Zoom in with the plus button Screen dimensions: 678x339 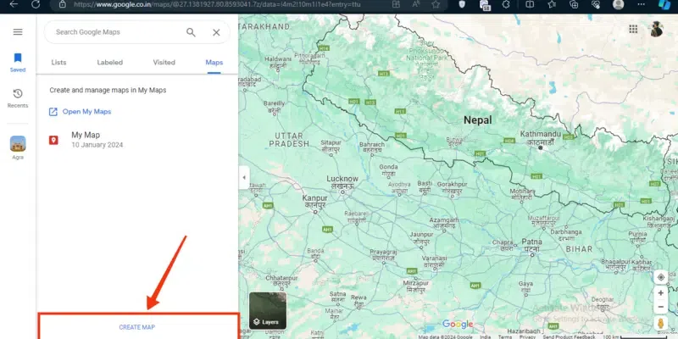[x=661, y=293]
